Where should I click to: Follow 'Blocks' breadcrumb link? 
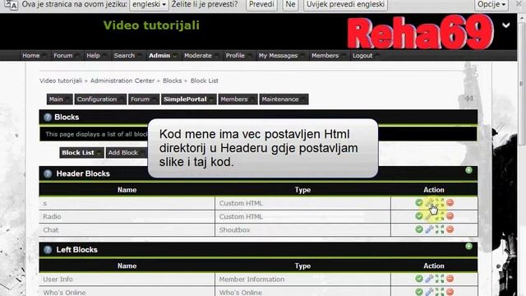coord(172,81)
